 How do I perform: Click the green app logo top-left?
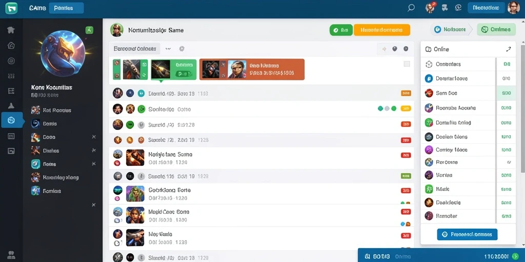pyautogui.click(x=11, y=8)
